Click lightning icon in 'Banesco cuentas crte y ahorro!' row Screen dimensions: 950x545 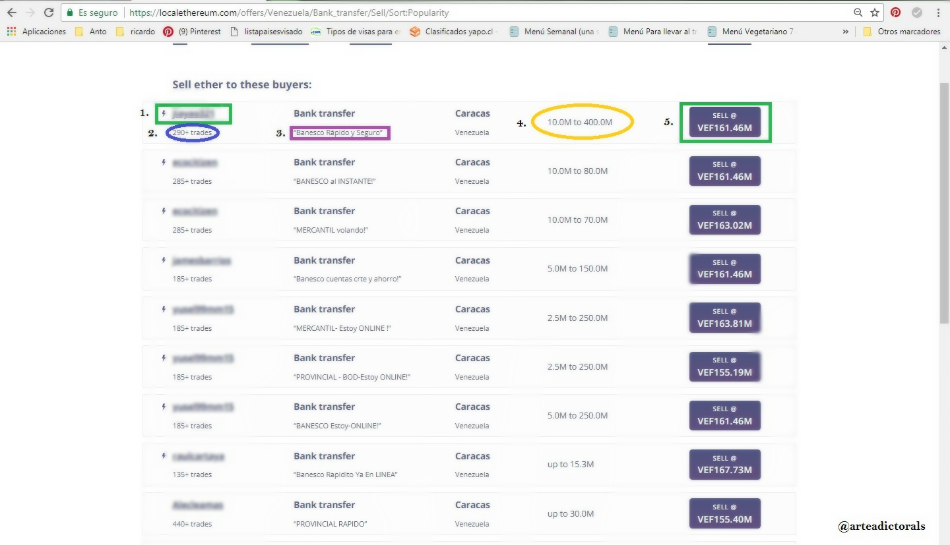click(164, 260)
